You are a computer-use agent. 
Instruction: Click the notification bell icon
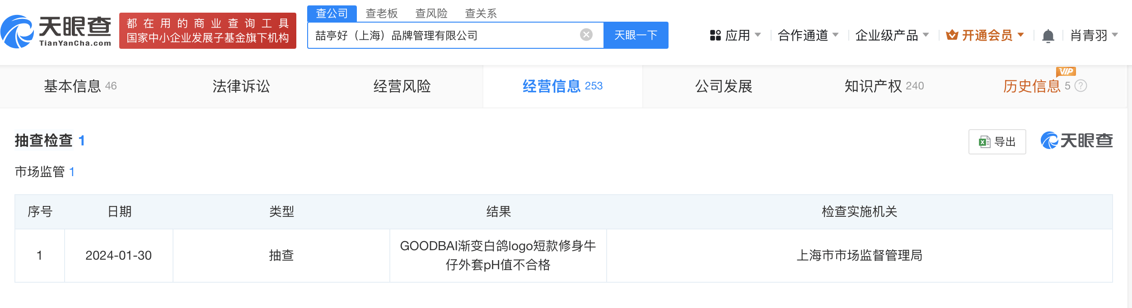[1048, 35]
